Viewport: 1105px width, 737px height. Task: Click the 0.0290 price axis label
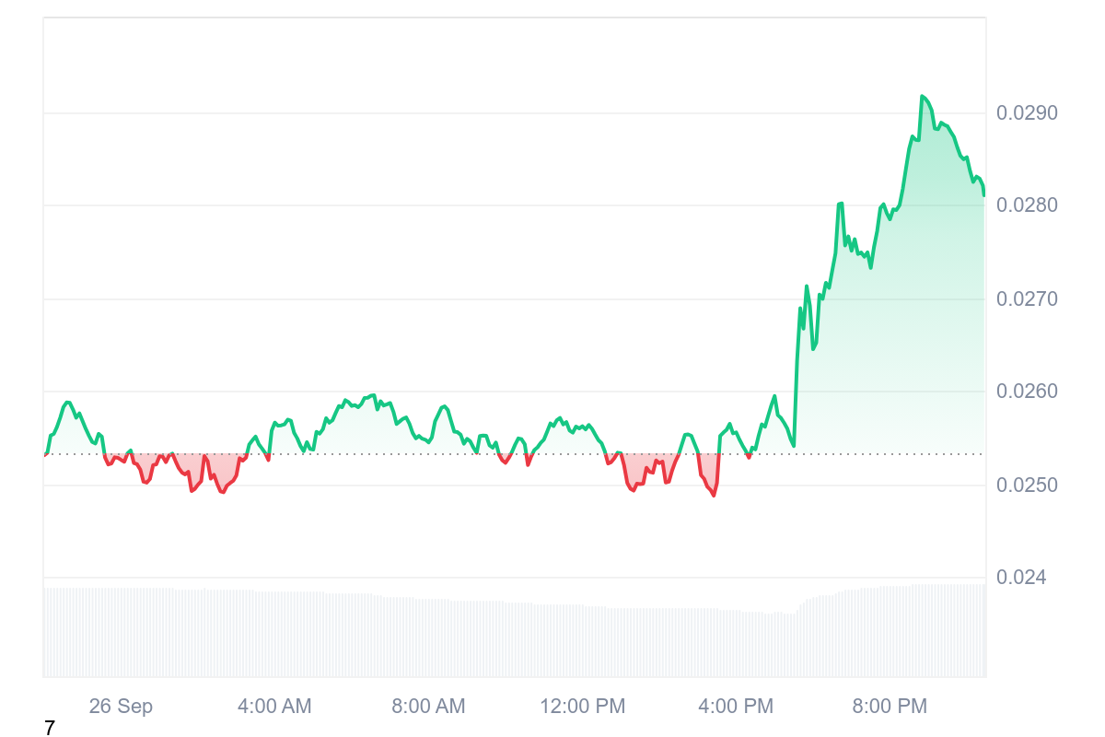tap(1027, 113)
